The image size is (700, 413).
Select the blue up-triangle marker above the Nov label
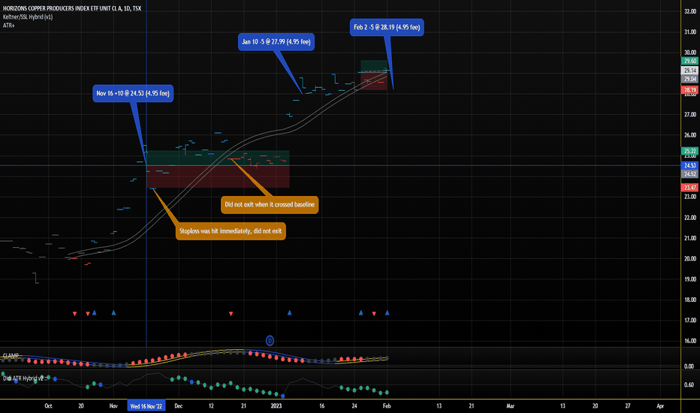coord(113,313)
